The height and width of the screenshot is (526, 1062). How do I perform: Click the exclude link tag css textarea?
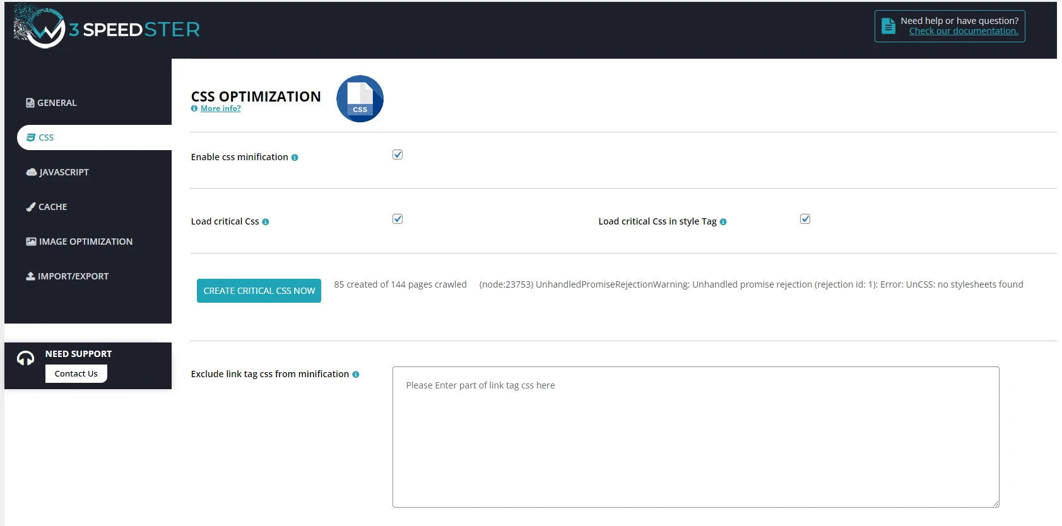[695, 436]
